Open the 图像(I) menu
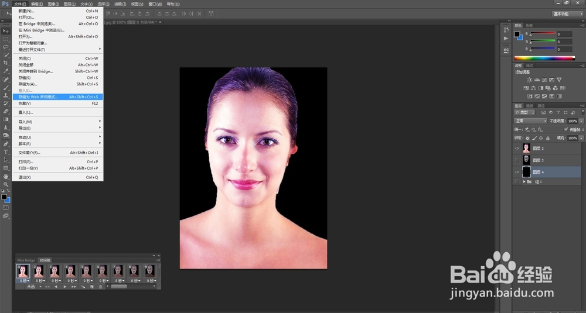 point(53,4)
